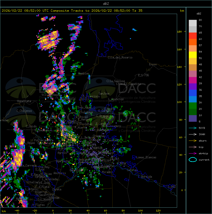Click the 'C_Chilenos' map label
The height and width of the screenshot is (214, 212).
[24, 111]
